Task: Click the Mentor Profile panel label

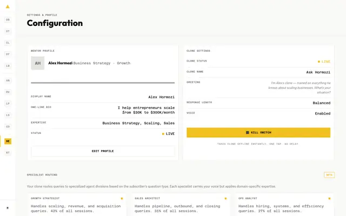Action: (43, 51)
